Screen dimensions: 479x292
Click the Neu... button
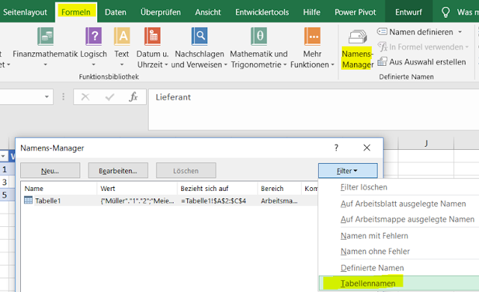50,171
